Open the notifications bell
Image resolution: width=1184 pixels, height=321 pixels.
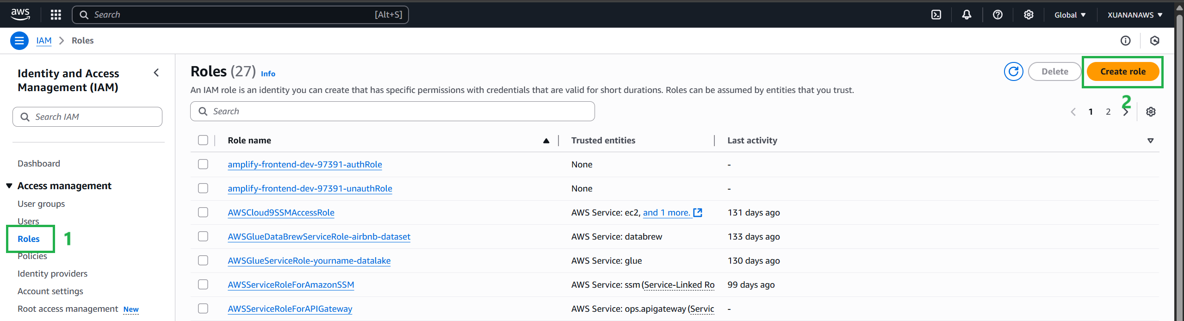967,15
